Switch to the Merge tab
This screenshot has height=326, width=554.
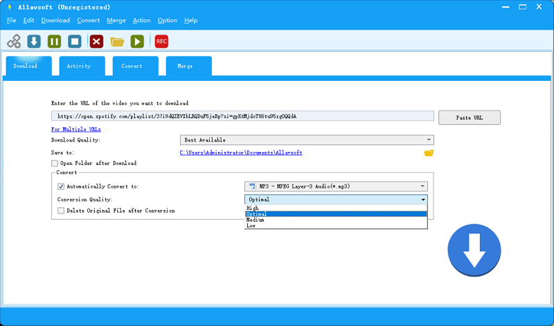coord(188,66)
